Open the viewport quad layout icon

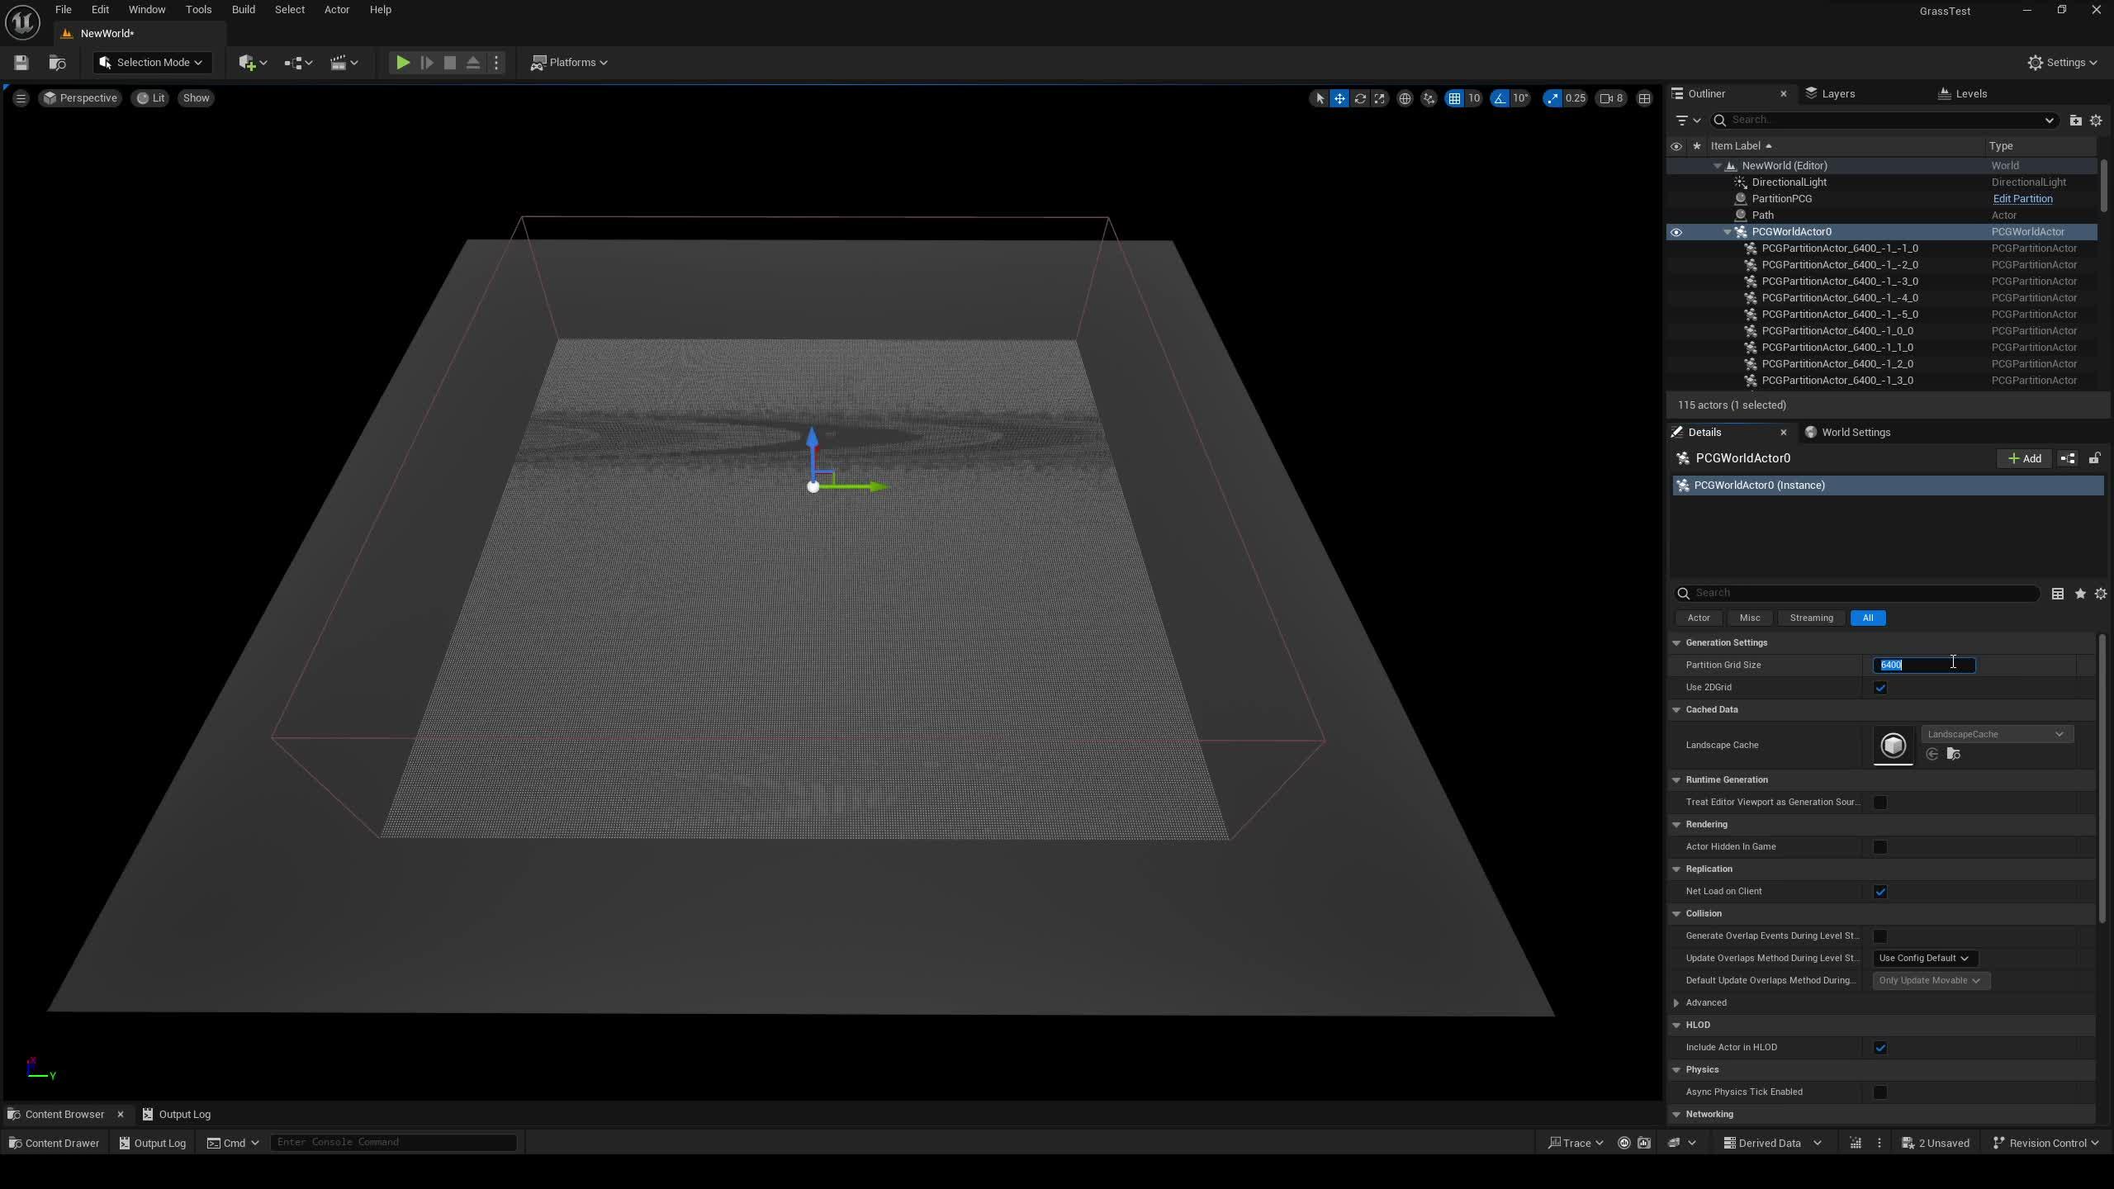coord(1643,98)
